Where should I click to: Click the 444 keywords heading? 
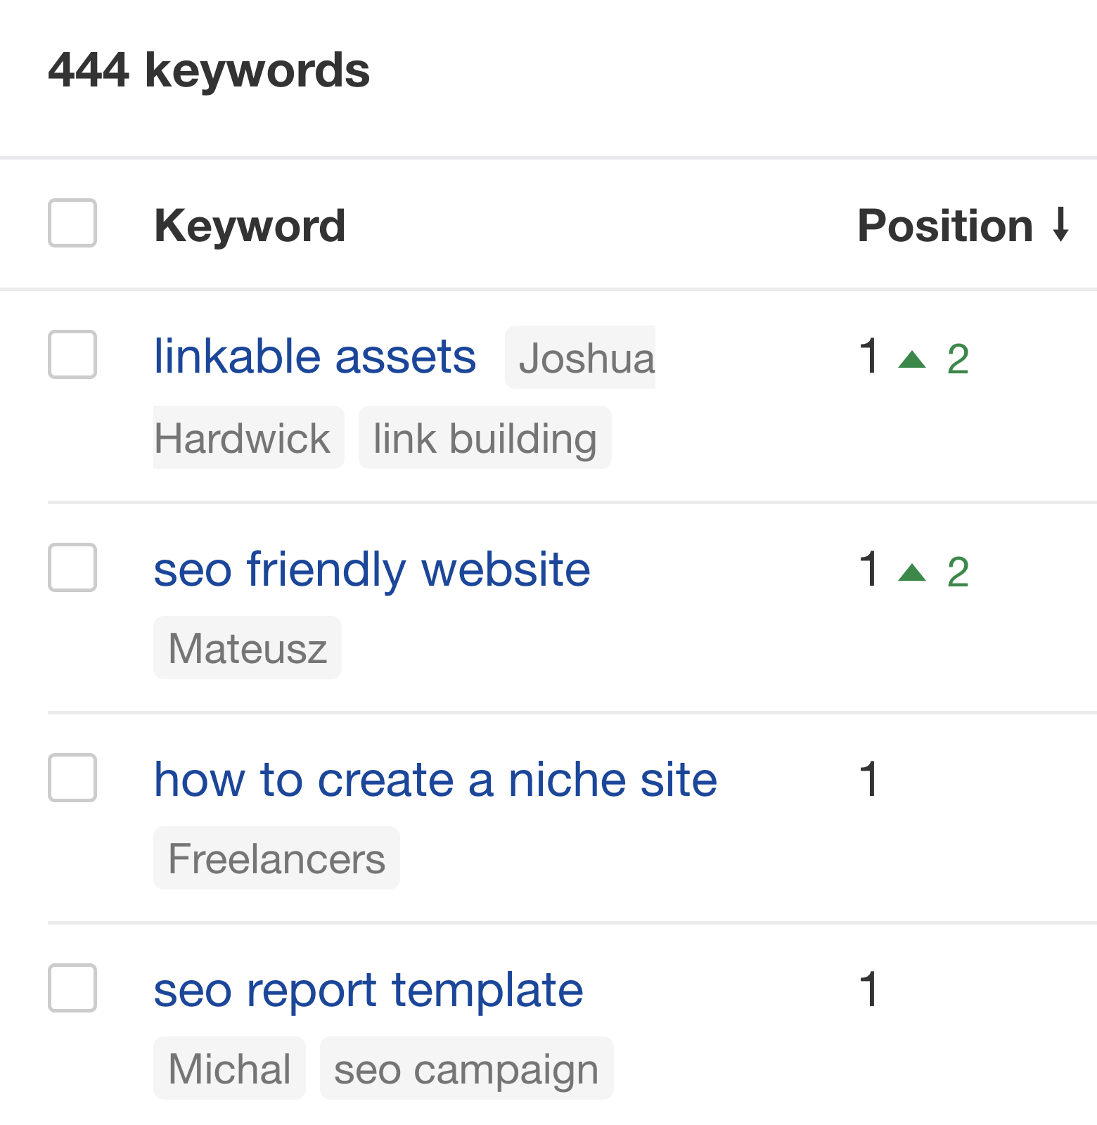tap(207, 70)
